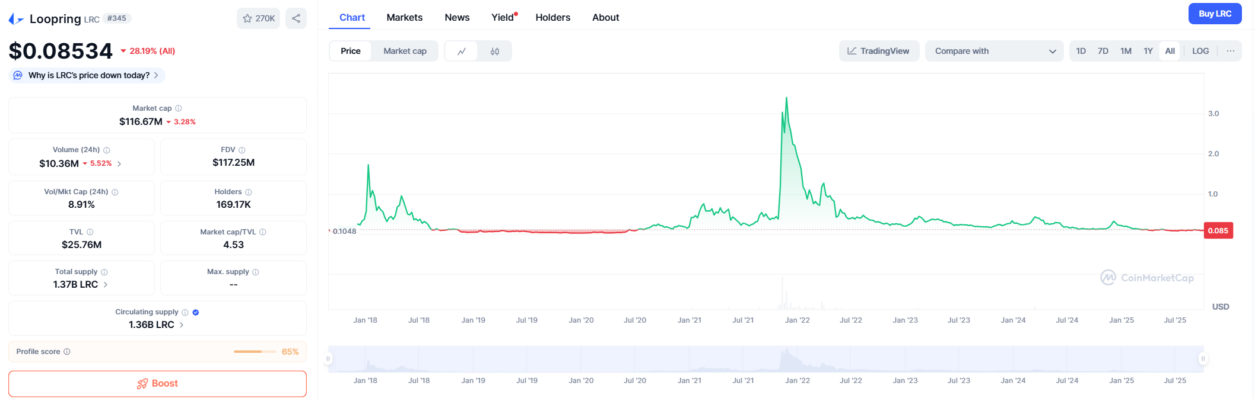Click the Buy LRC button
The width and height of the screenshot is (1255, 399).
click(1214, 14)
